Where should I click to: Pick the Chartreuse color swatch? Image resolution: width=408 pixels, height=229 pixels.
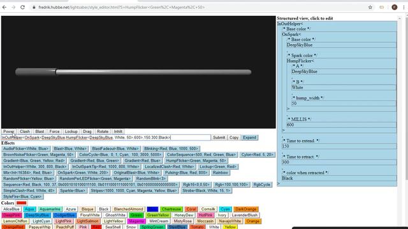(x=171, y=209)
